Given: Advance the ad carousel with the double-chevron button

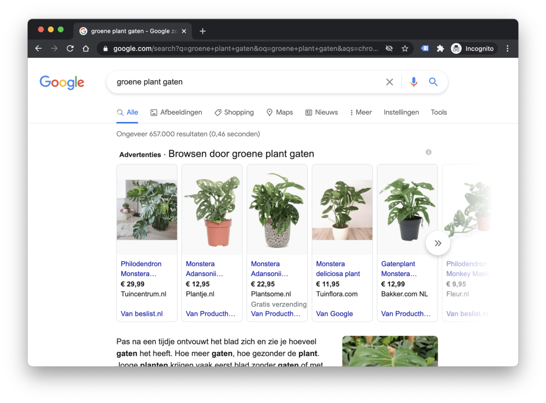Looking at the screenshot, I should [x=438, y=243].
